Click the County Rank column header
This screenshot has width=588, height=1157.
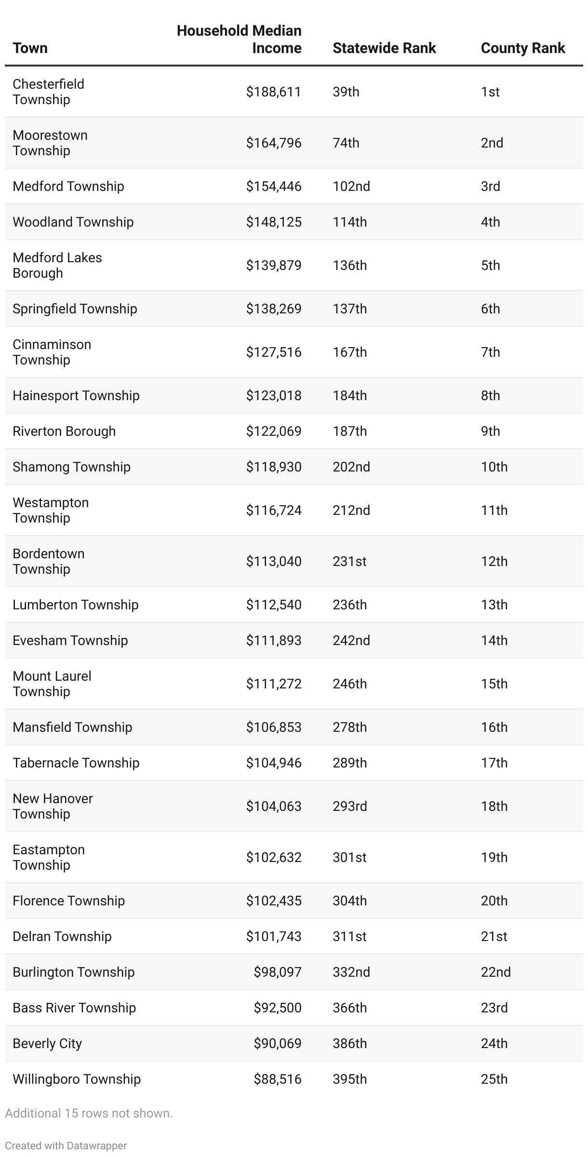pos(523,48)
